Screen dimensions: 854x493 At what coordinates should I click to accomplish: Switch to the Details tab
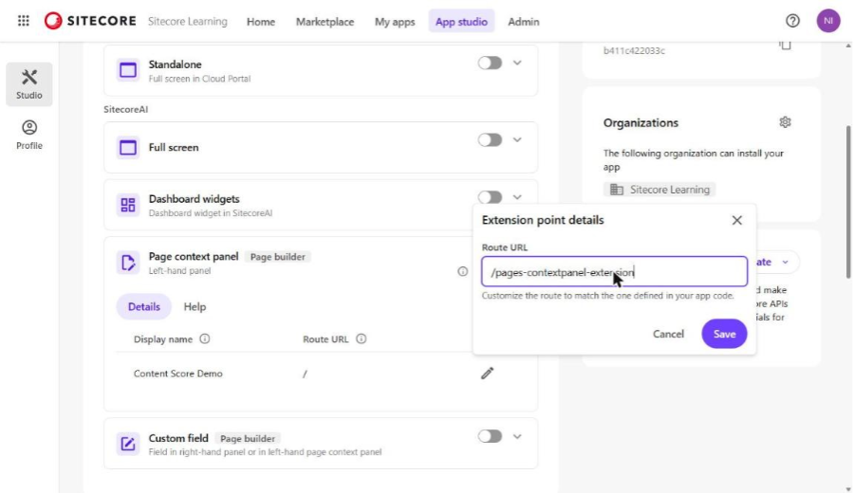[144, 307]
